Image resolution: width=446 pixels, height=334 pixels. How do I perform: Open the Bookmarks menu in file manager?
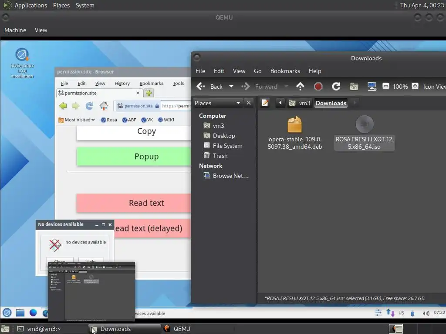click(285, 71)
